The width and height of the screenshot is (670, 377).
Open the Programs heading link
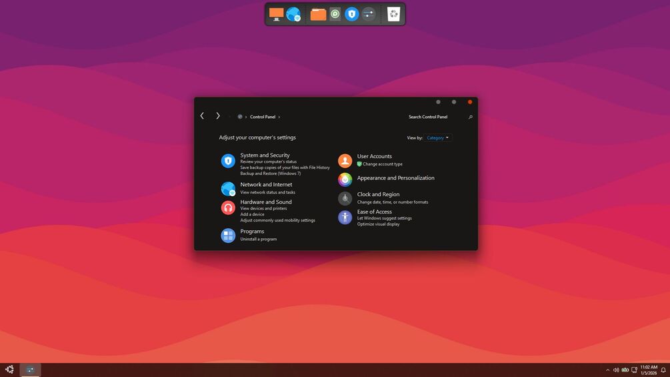tap(252, 232)
